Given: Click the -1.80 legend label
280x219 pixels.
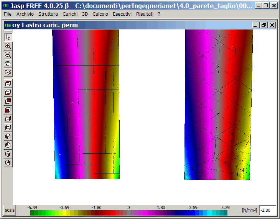Looking at the screenshot, I should 97,208.
